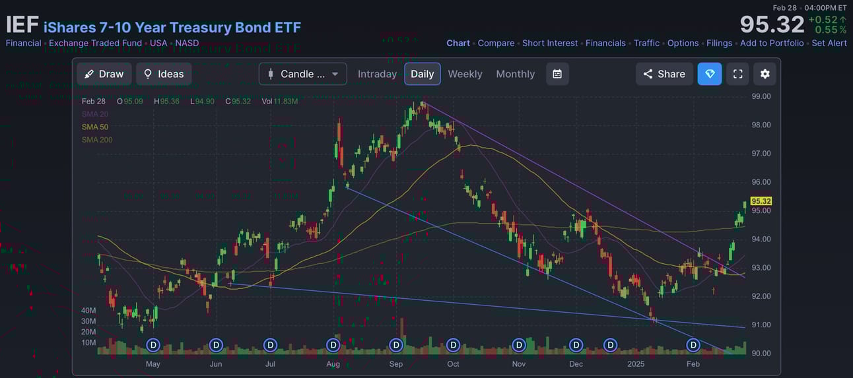Click the Feb 28 04:00PM ET timestamp
Viewport: 853px width, 378px height.
point(809,8)
